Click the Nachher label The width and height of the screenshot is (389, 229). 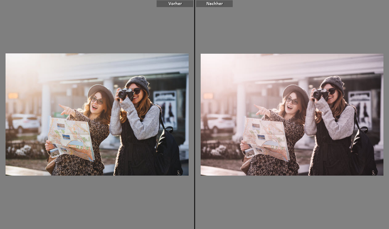point(214,4)
